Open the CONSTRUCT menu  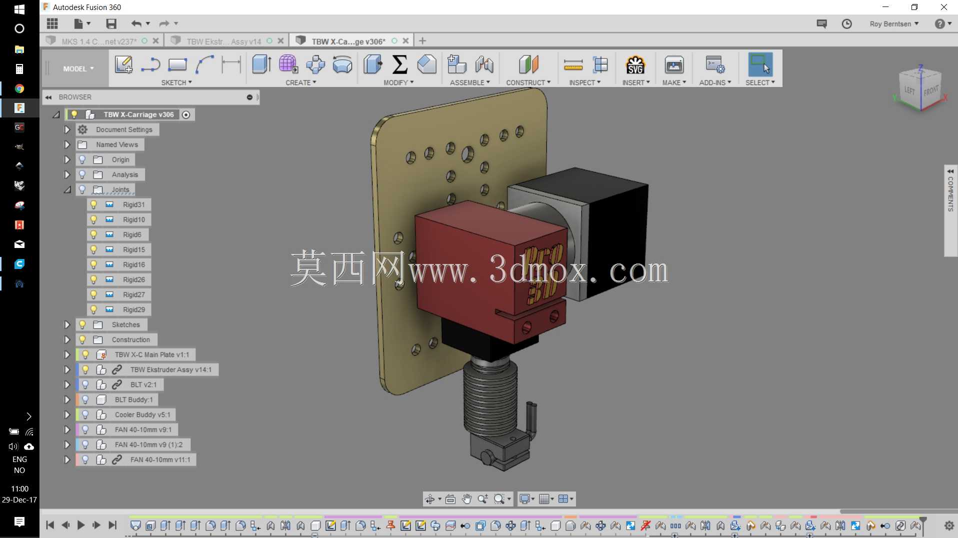pyautogui.click(x=528, y=82)
